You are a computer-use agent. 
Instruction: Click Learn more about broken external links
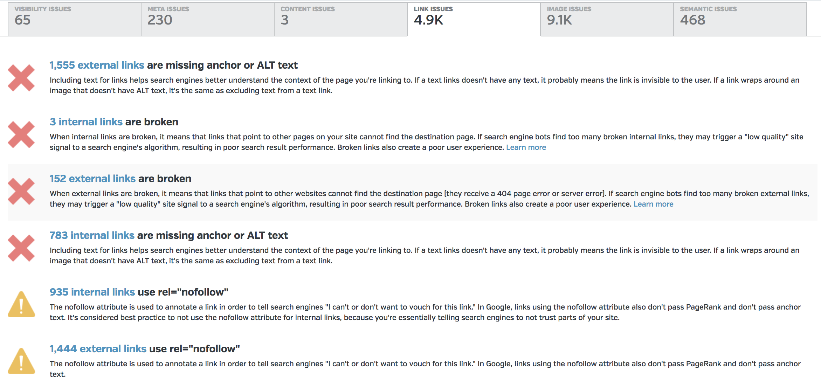(x=653, y=204)
